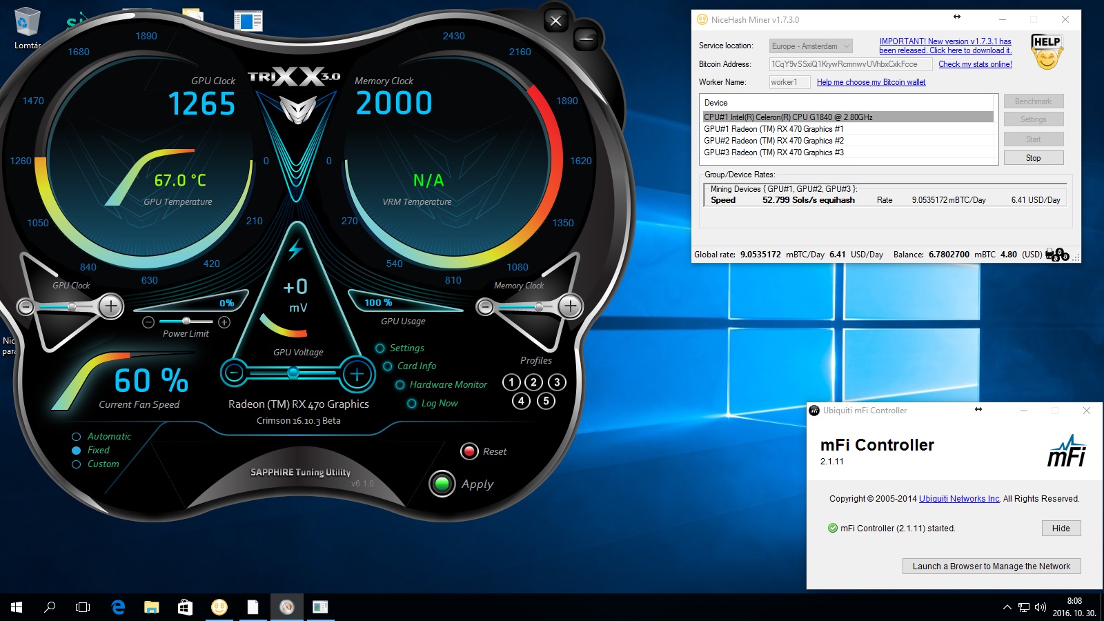Click the green Apply button in TRIXX
The height and width of the screenshot is (621, 1104).
click(x=442, y=484)
